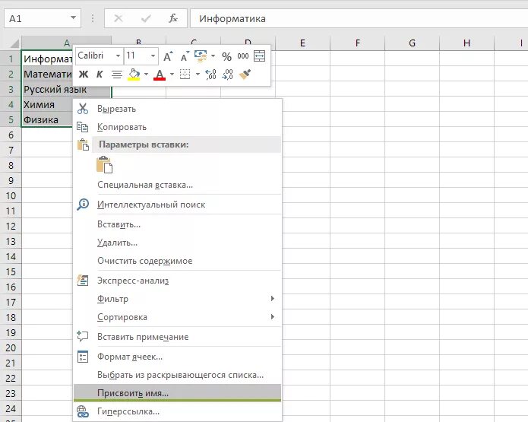Select Очистить содержимое menu item
This screenshot has width=528, height=422.
point(178,261)
